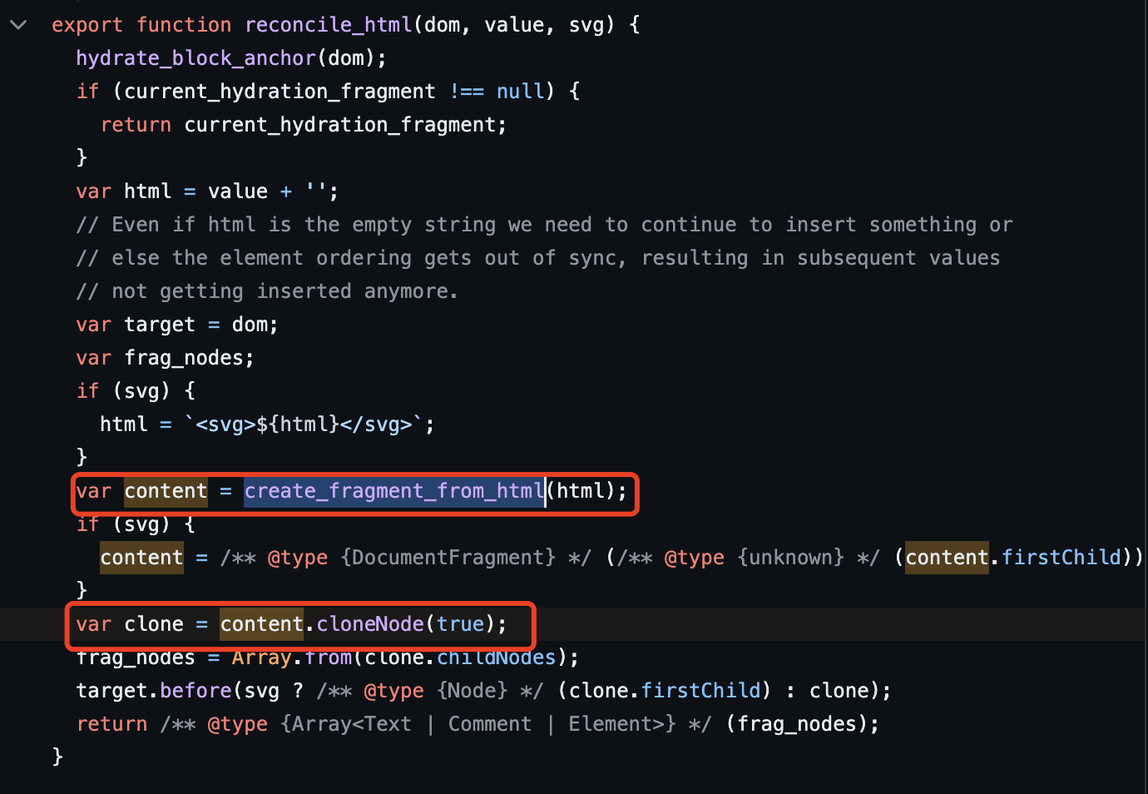
Task: Click the svg template string literal
Action: (304, 424)
